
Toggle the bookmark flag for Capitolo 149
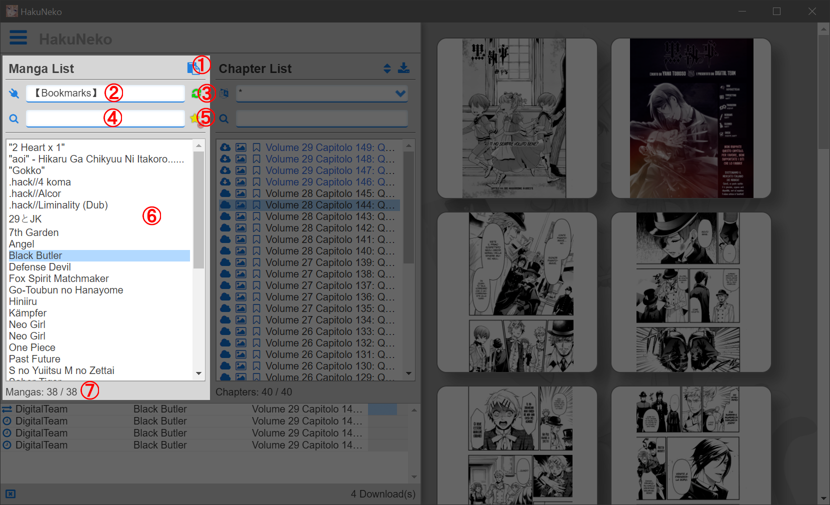[x=256, y=147]
